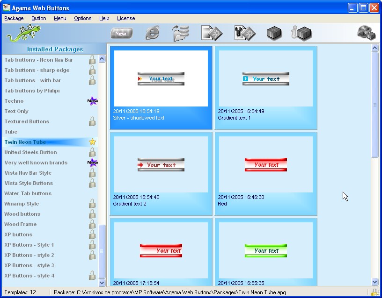
Task: Open the Package menu
Action: click(14, 19)
